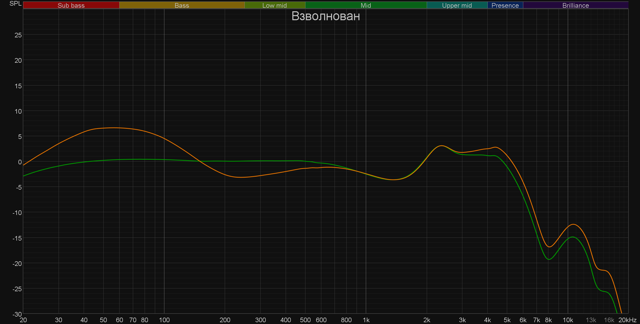Click the Bass frequency band label
Viewport: 640px width, 324px height.
[182, 5]
